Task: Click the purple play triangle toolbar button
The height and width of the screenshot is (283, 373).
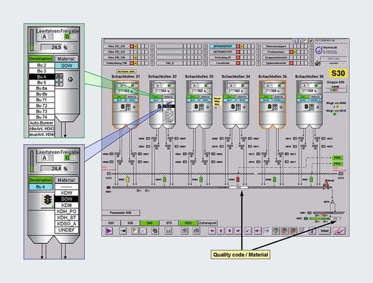Action: pos(108,231)
